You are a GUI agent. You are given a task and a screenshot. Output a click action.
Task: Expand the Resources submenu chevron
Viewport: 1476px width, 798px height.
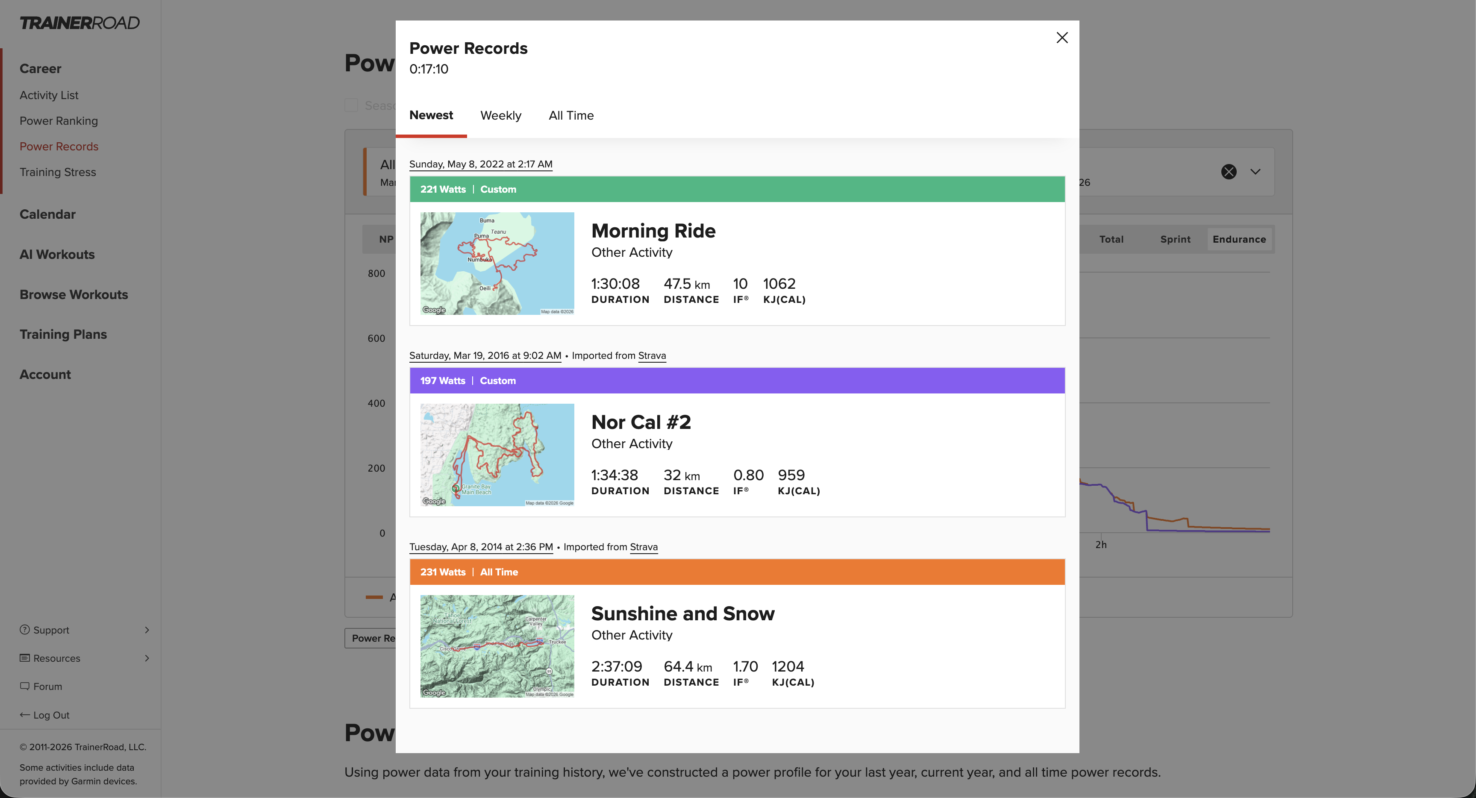tap(147, 658)
